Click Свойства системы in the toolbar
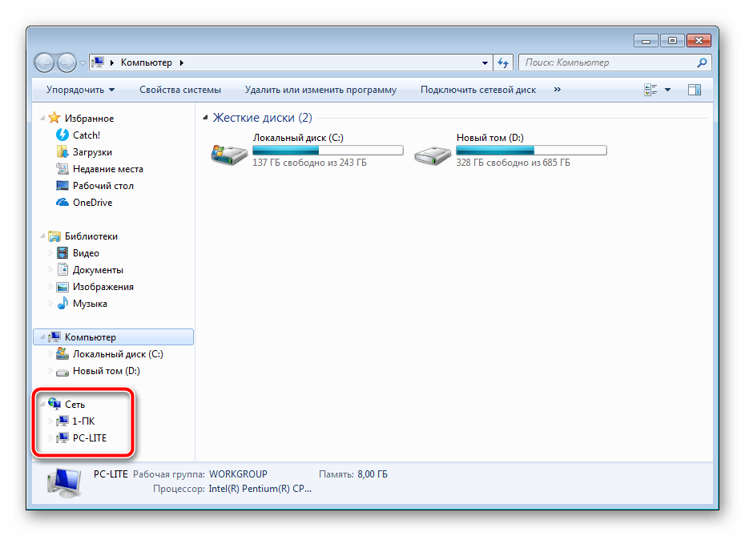The height and width of the screenshot is (536, 745). click(x=180, y=90)
